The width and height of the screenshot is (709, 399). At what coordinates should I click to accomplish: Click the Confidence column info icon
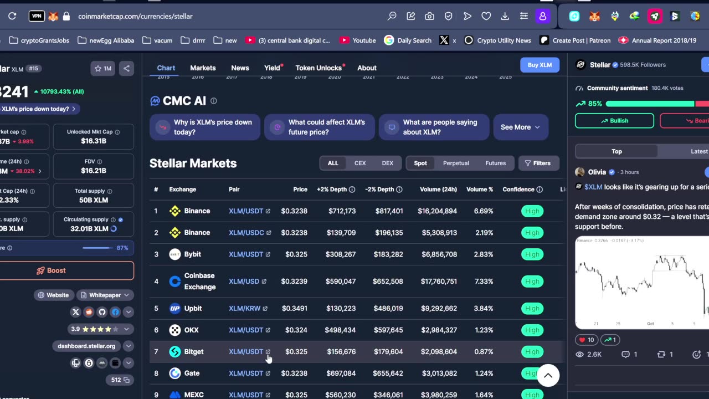540,190
